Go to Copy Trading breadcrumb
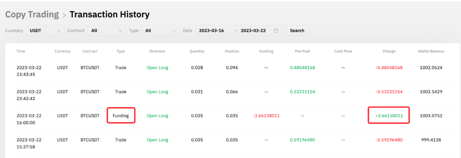This screenshot has height=158, width=461. [x=32, y=15]
